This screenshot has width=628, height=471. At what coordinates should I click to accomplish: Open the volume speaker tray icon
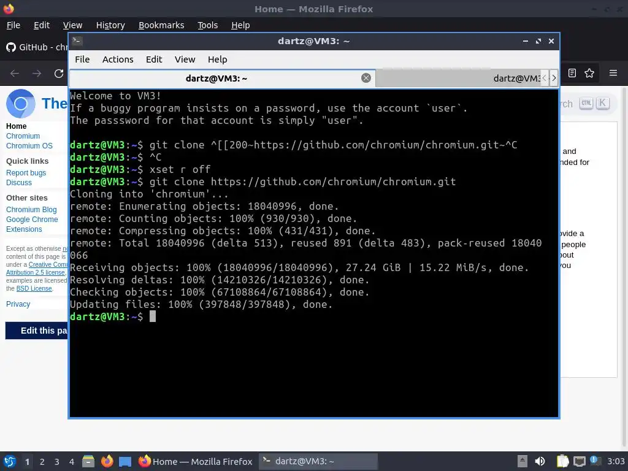click(540, 461)
